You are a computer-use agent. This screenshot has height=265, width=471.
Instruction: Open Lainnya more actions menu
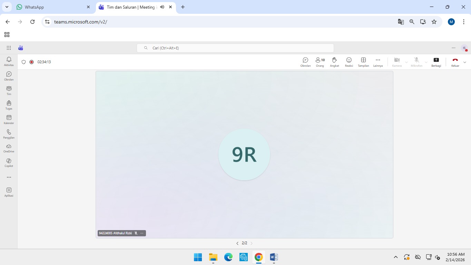378,62
